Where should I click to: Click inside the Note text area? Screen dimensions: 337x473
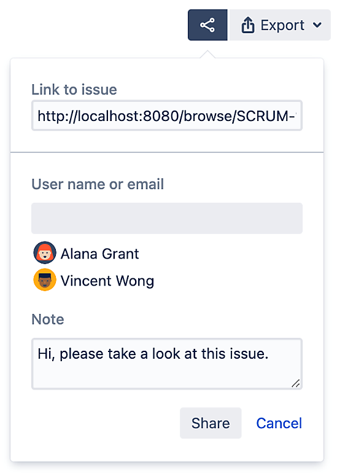167,364
